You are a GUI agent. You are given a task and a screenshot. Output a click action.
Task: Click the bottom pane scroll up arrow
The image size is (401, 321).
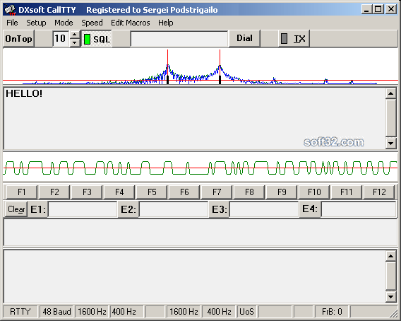click(x=391, y=256)
